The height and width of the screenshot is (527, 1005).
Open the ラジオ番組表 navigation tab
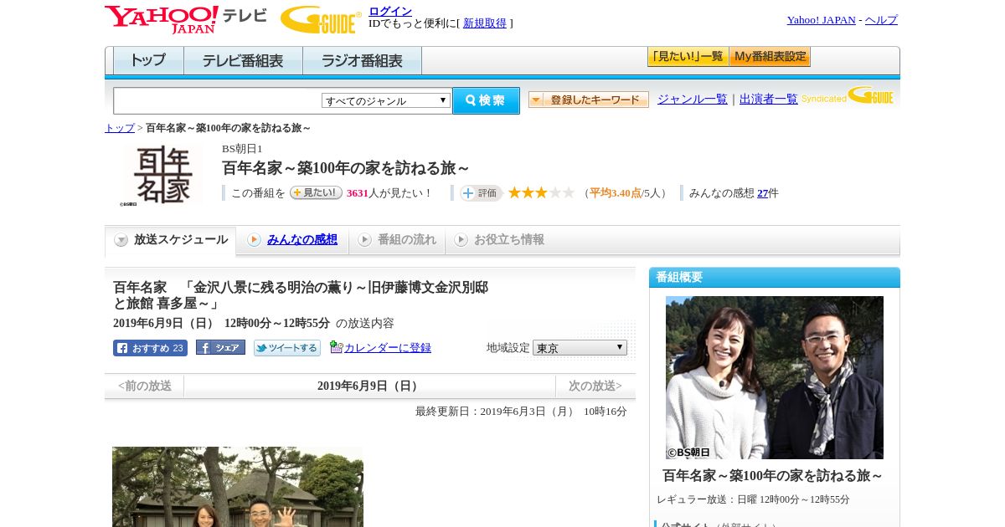[x=362, y=61]
